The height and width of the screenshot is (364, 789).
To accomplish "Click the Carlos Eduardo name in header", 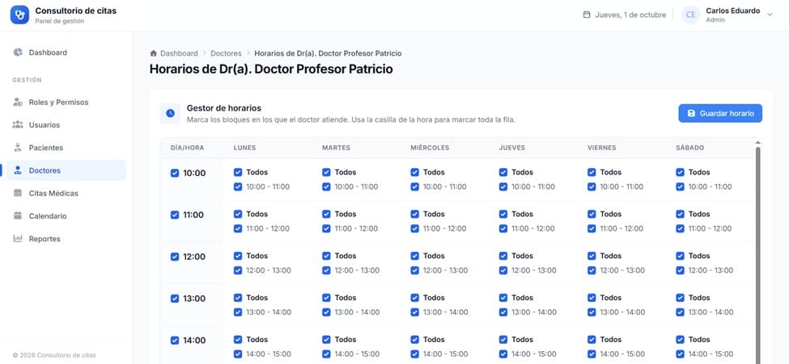I will [732, 10].
